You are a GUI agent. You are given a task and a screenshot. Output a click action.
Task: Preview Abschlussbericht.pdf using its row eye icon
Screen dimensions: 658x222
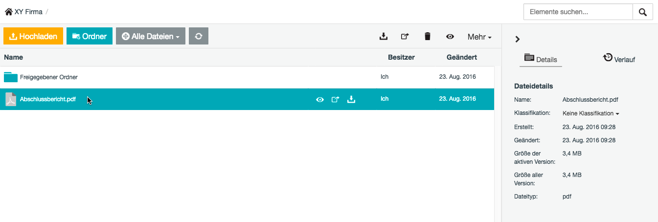(320, 99)
